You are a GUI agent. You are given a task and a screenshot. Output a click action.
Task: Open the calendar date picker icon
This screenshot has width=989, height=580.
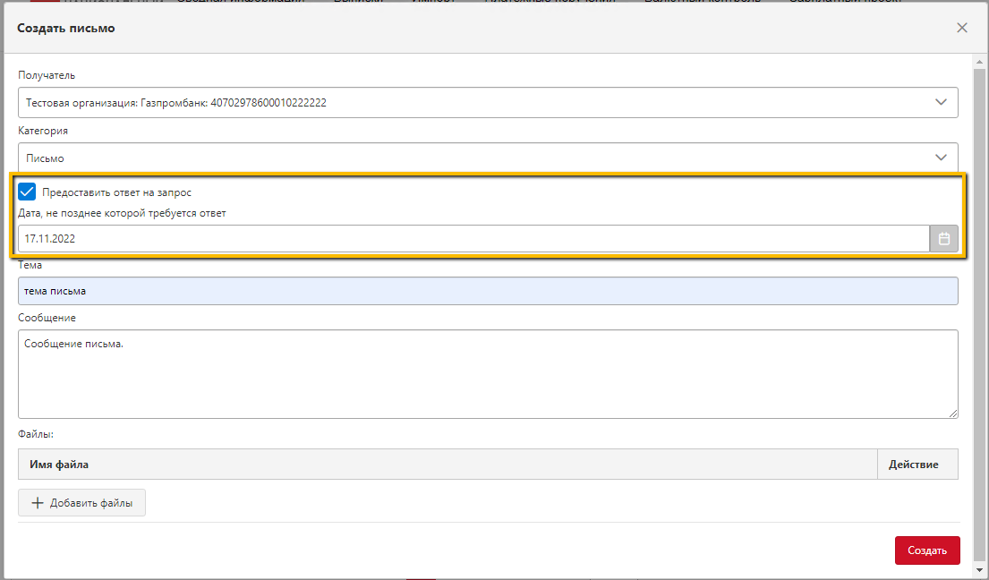coord(943,239)
